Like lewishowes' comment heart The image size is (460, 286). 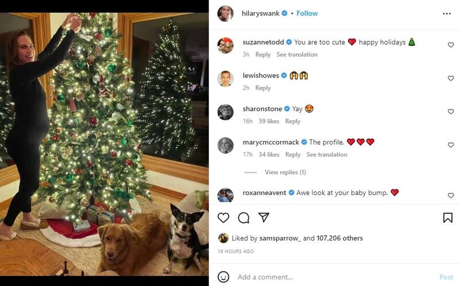pyautogui.click(x=451, y=78)
